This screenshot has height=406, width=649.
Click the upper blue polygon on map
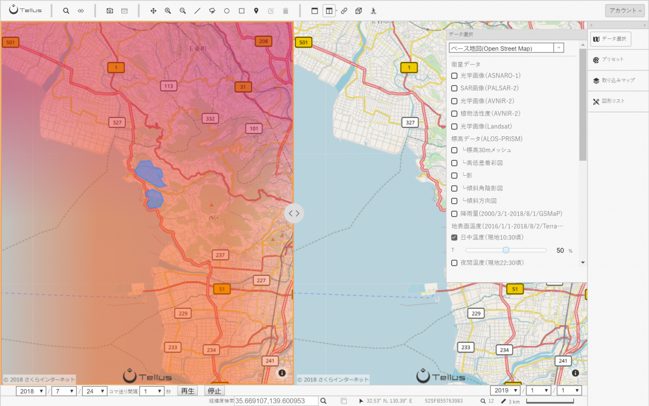coord(150,173)
